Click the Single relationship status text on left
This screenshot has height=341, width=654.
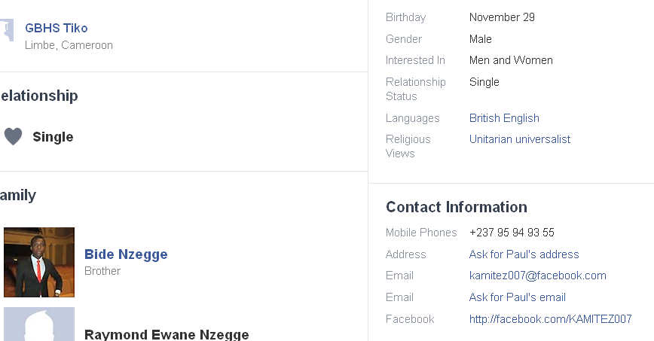pos(53,137)
